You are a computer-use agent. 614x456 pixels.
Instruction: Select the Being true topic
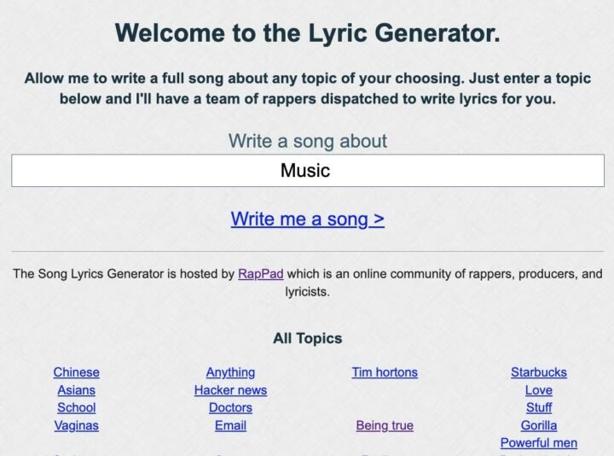click(385, 425)
